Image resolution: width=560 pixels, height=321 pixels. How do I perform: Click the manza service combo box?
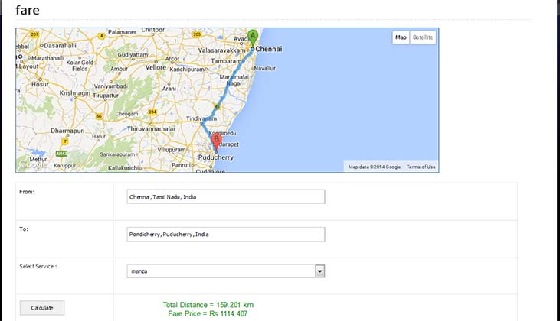click(x=226, y=271)
